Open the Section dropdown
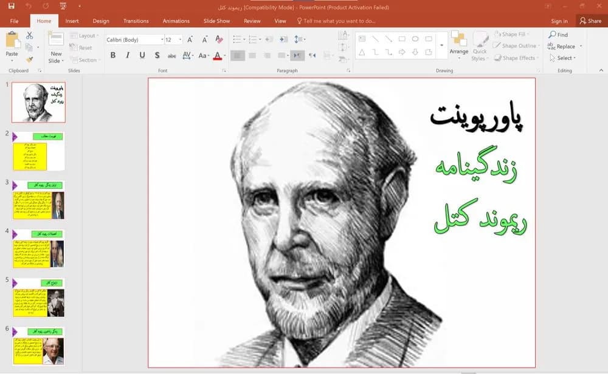The width and height of the screenshot is (608, 374). pos(85,60)
